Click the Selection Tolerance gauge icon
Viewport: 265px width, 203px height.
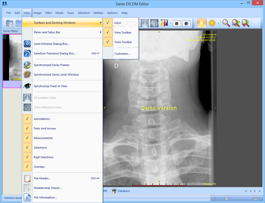tap(27, 53)
